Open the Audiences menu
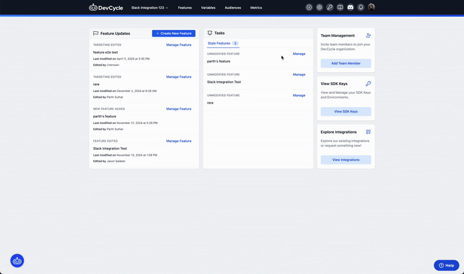 tap(233, 8)
